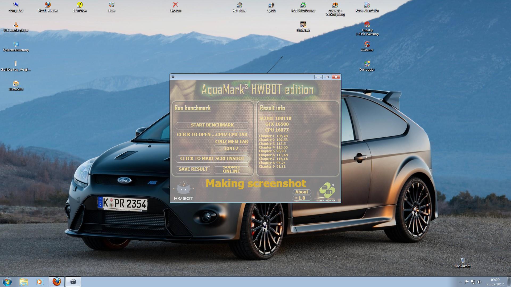Open the Computer desktop icon

(16, 7)
